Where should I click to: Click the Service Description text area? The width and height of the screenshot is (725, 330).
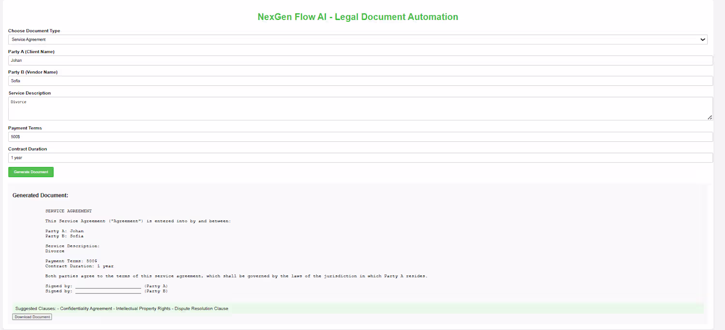click(x=361, y=109)
